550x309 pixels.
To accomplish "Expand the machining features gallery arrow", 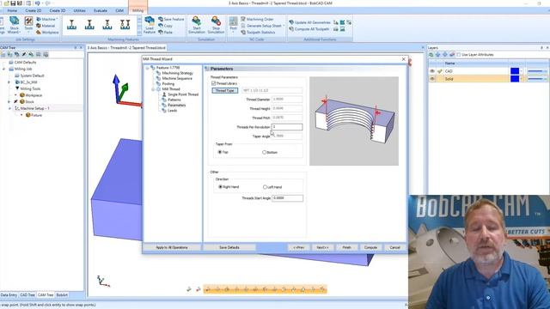I will pyautogui.click(x=139, y=33).
